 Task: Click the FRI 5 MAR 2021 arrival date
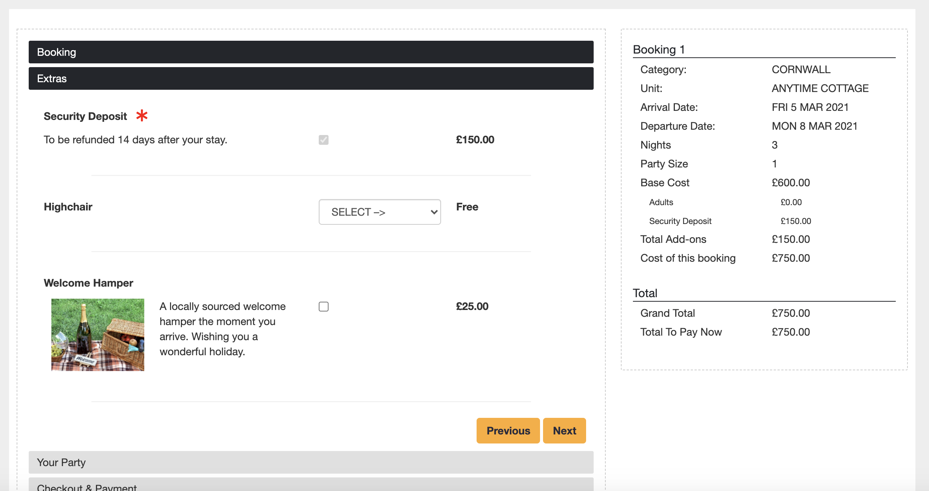click(x=810, y=107)
